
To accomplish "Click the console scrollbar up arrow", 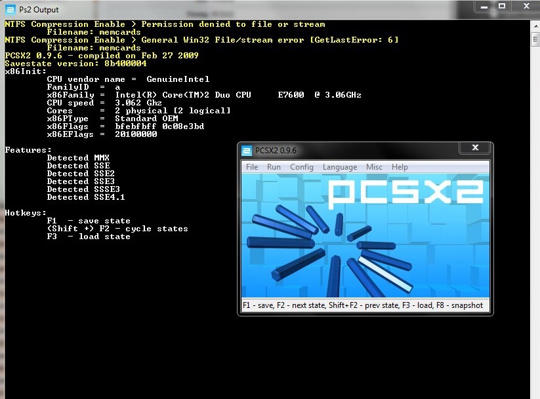I will tap(535, 26).
